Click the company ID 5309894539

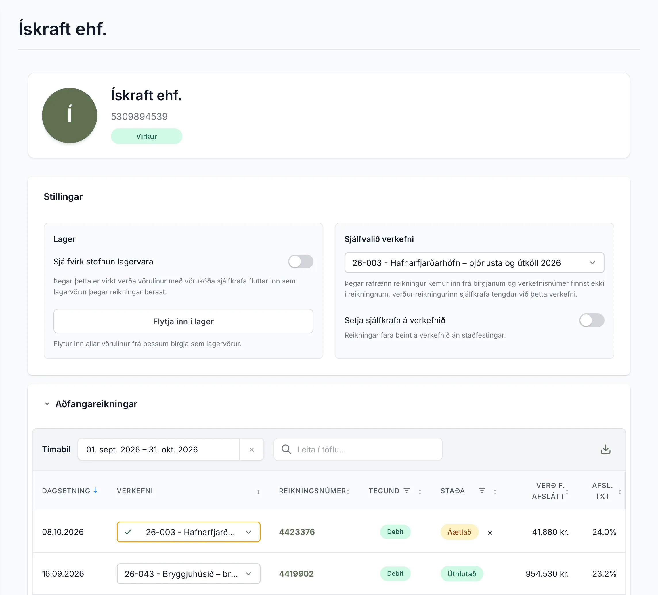[x=139, y=116]
